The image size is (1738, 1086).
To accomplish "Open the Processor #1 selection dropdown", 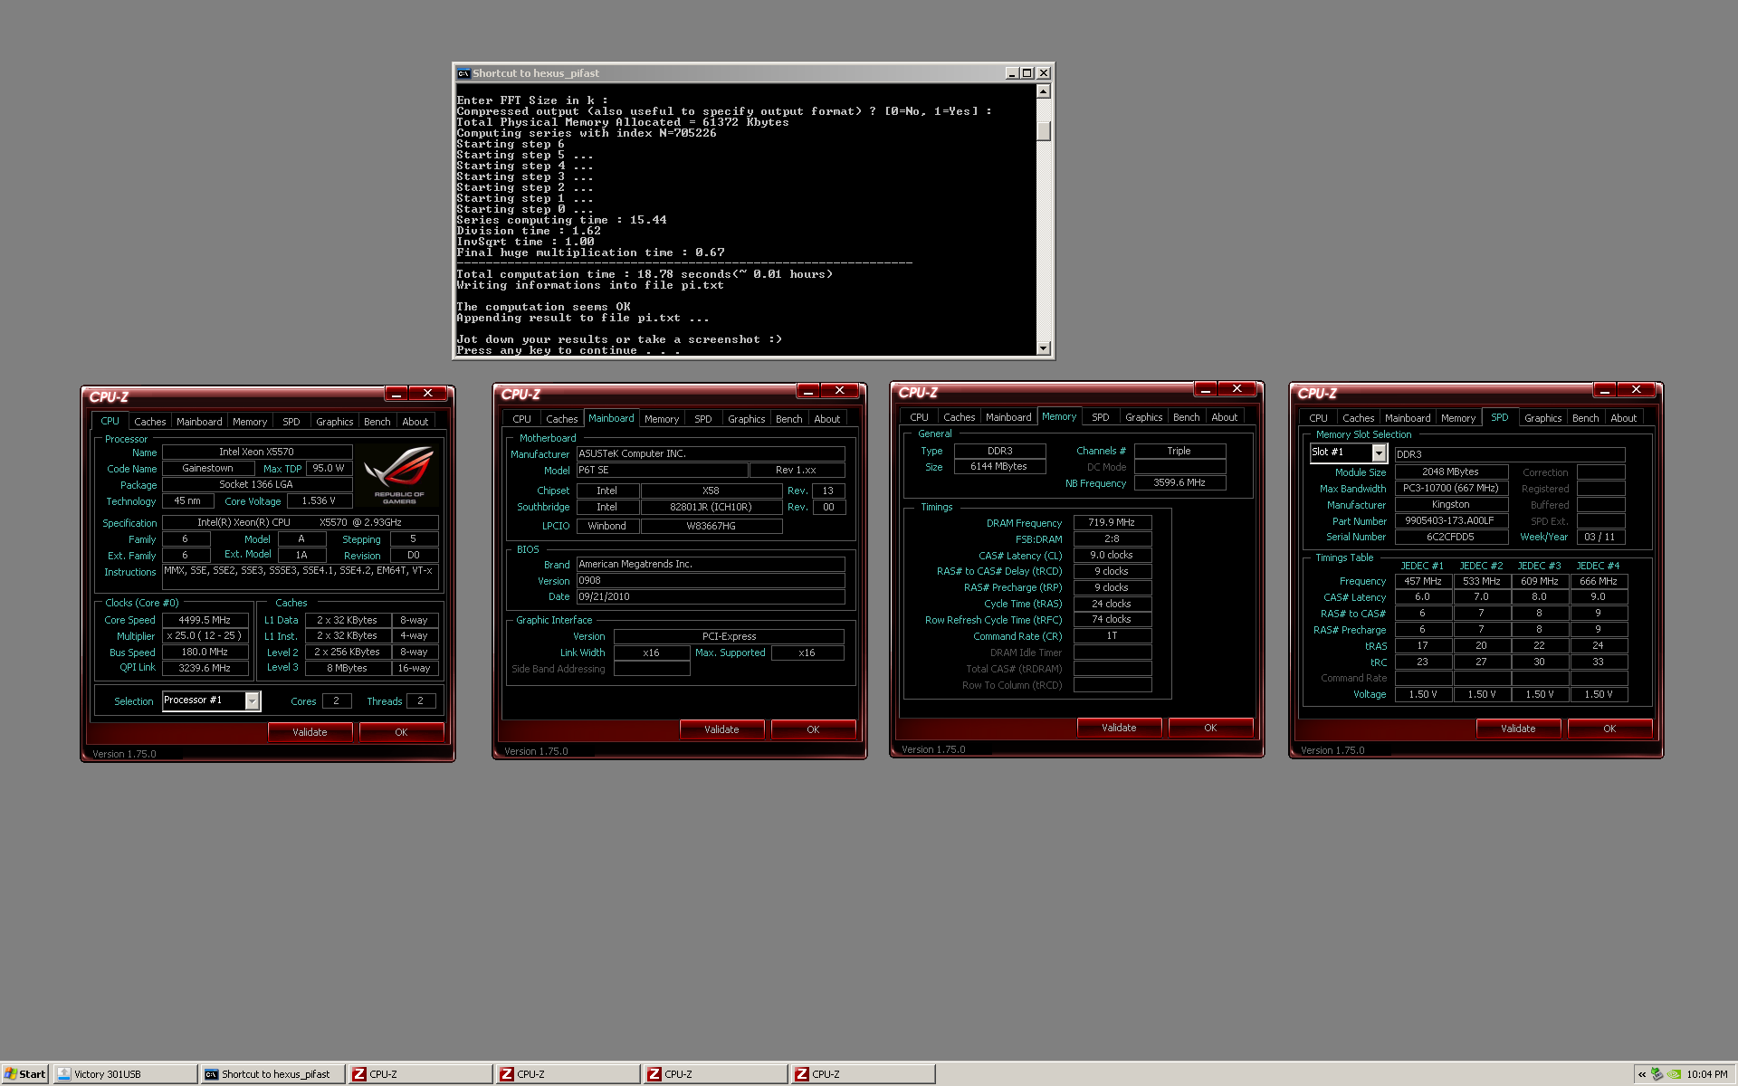I will (253, 701).
